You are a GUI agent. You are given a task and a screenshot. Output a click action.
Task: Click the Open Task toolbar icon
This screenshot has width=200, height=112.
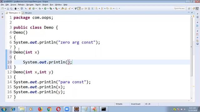[x=66, y=8]
